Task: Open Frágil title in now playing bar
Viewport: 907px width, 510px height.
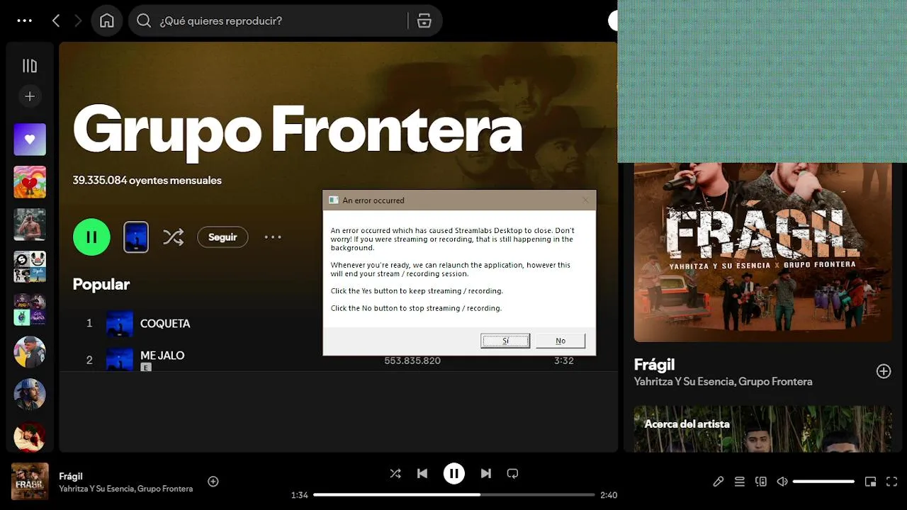Action: [x=71, y=476]
